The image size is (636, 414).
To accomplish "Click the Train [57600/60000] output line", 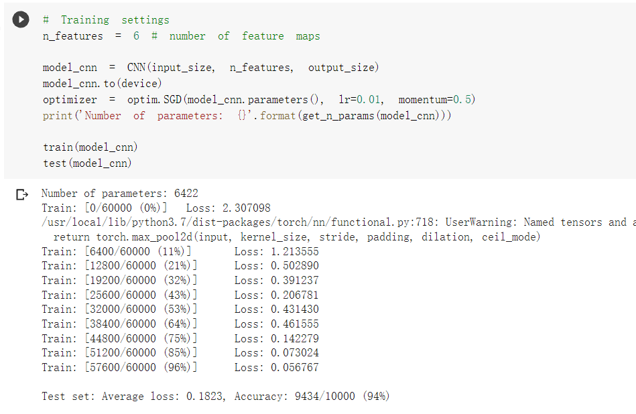I will pos(180,367).
